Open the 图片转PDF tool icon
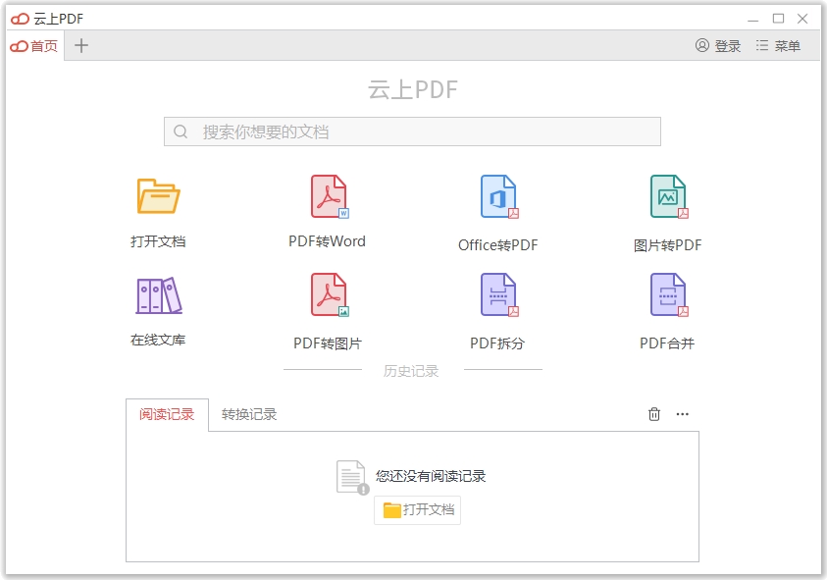The image size is (827, 580). 669,196
